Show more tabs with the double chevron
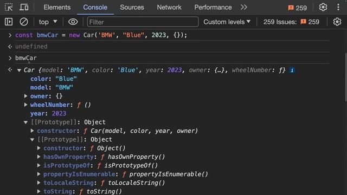This screenshot has height=195, width=347. click(x=243, y=7)
